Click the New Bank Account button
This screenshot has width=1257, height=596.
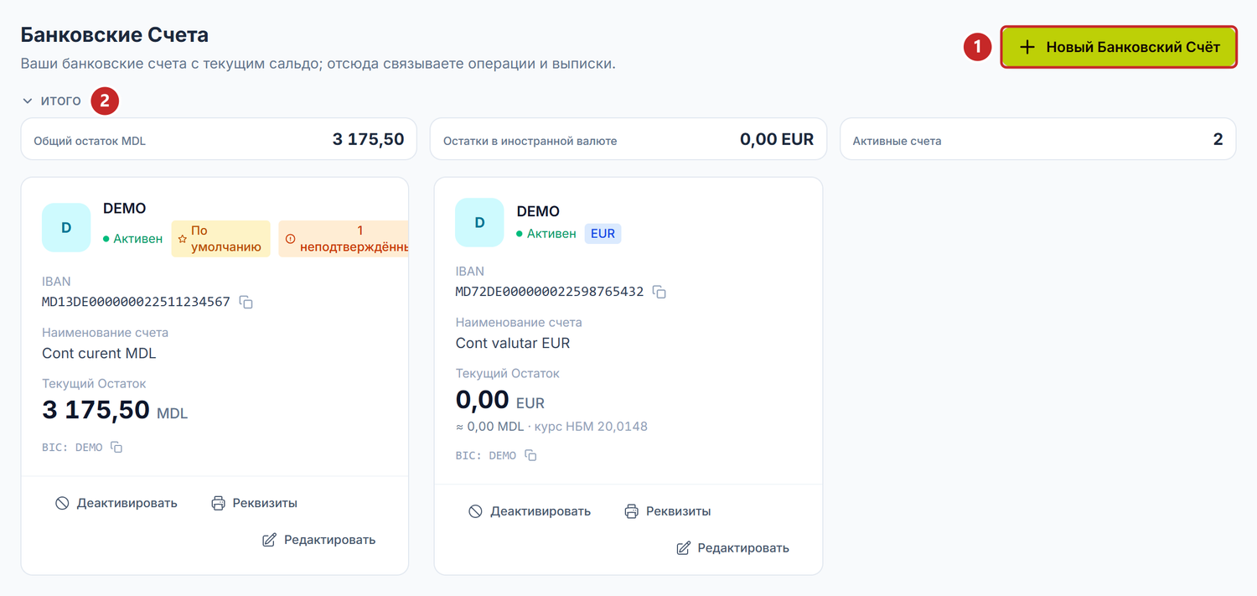(x=1119, y=47)
